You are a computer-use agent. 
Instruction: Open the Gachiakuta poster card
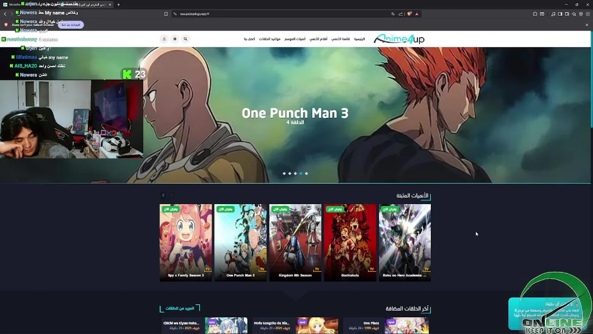350,243
